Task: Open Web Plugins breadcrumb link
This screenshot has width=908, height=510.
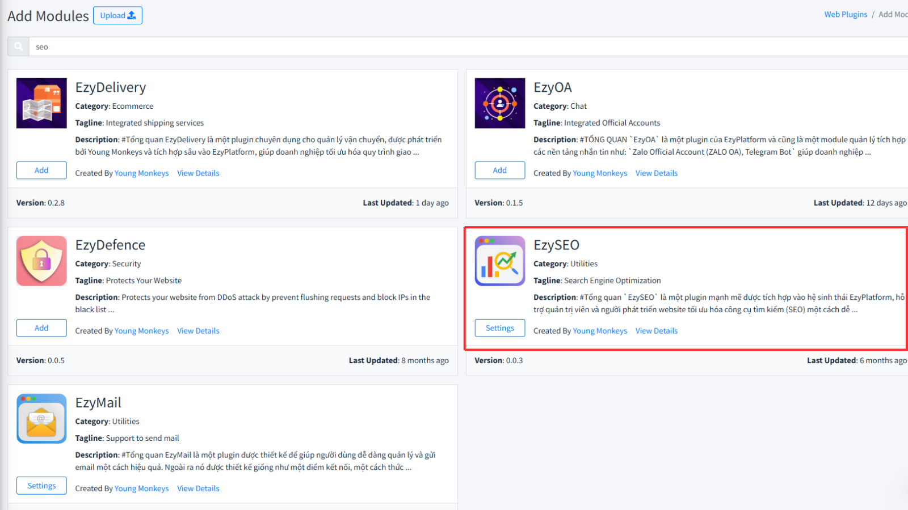Action: (x=846, y=14)
